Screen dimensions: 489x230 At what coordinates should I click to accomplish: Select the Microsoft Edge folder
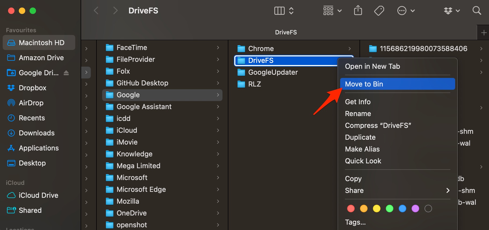point(162,189)
